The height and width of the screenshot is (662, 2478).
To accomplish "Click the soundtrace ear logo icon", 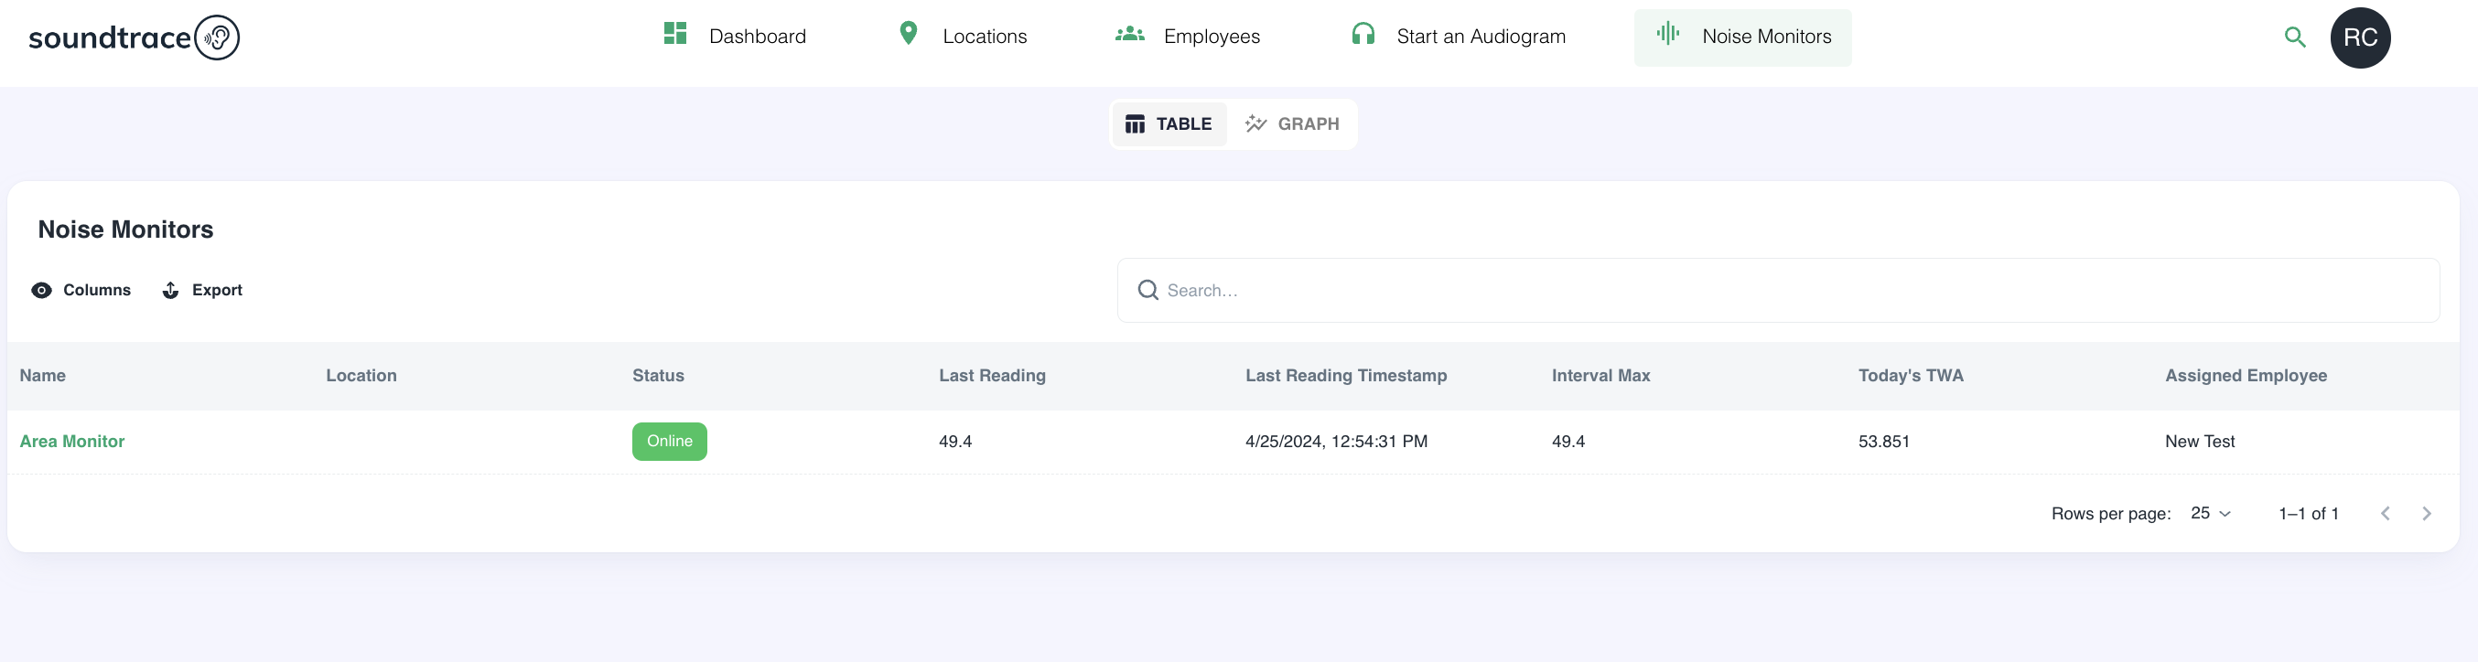I will tap(217, 37).
